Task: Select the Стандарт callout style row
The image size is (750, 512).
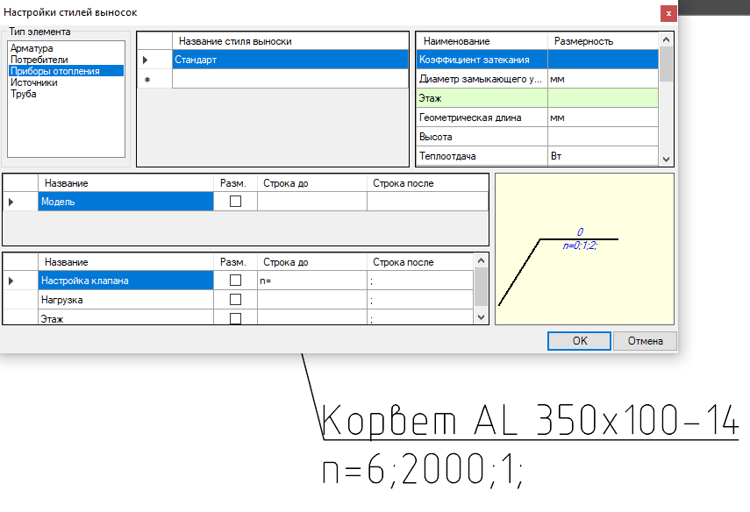Action: [290, 60]
